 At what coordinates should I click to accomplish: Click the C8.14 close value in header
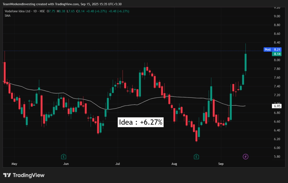point(80,11)
